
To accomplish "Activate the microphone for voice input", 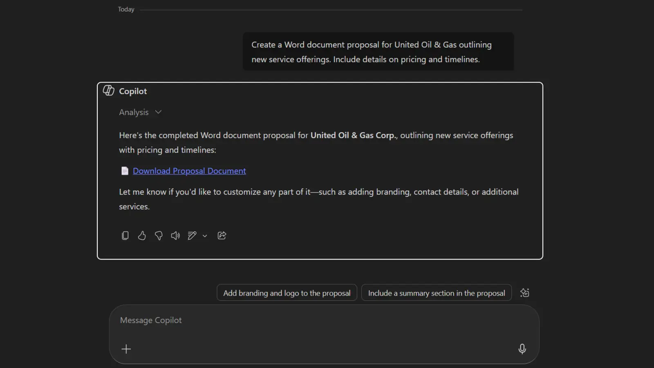I will point(522,349).
